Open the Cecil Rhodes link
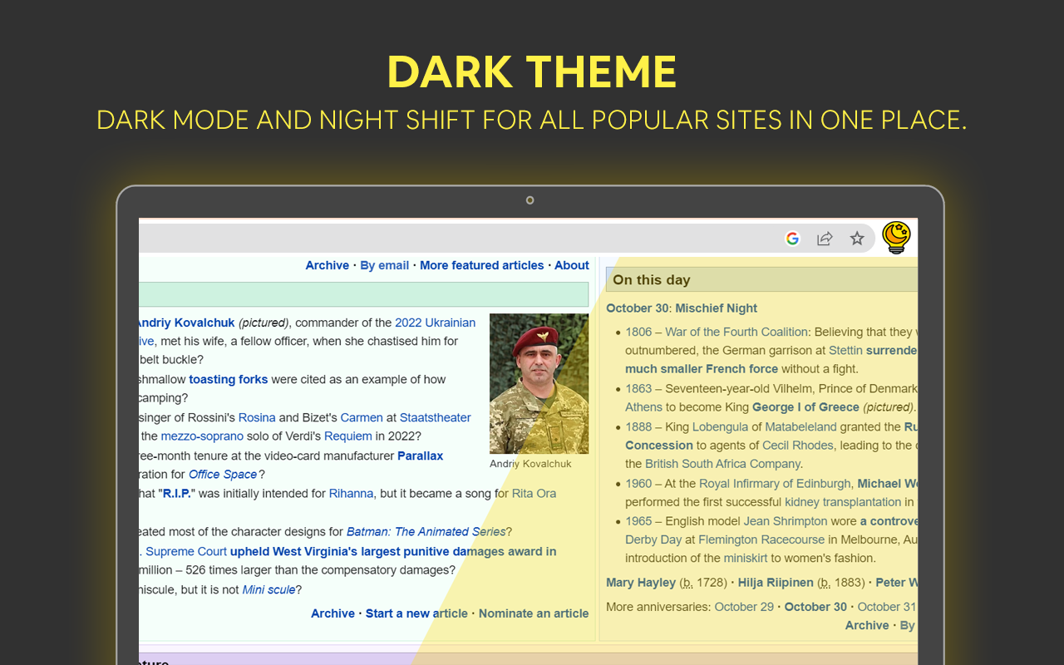 pos(799,446)
